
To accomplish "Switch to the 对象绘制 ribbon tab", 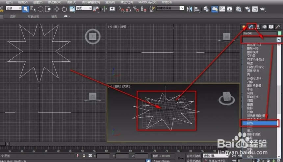I will (x=33, y=16).
